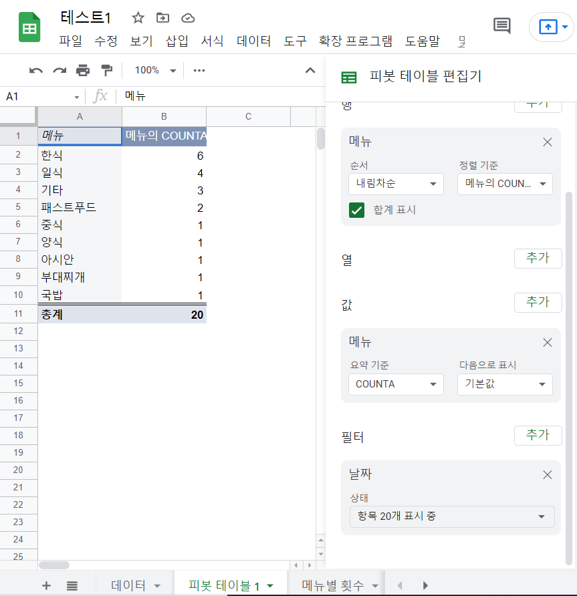Click the 테스트1 document title

tap(86, 17)
